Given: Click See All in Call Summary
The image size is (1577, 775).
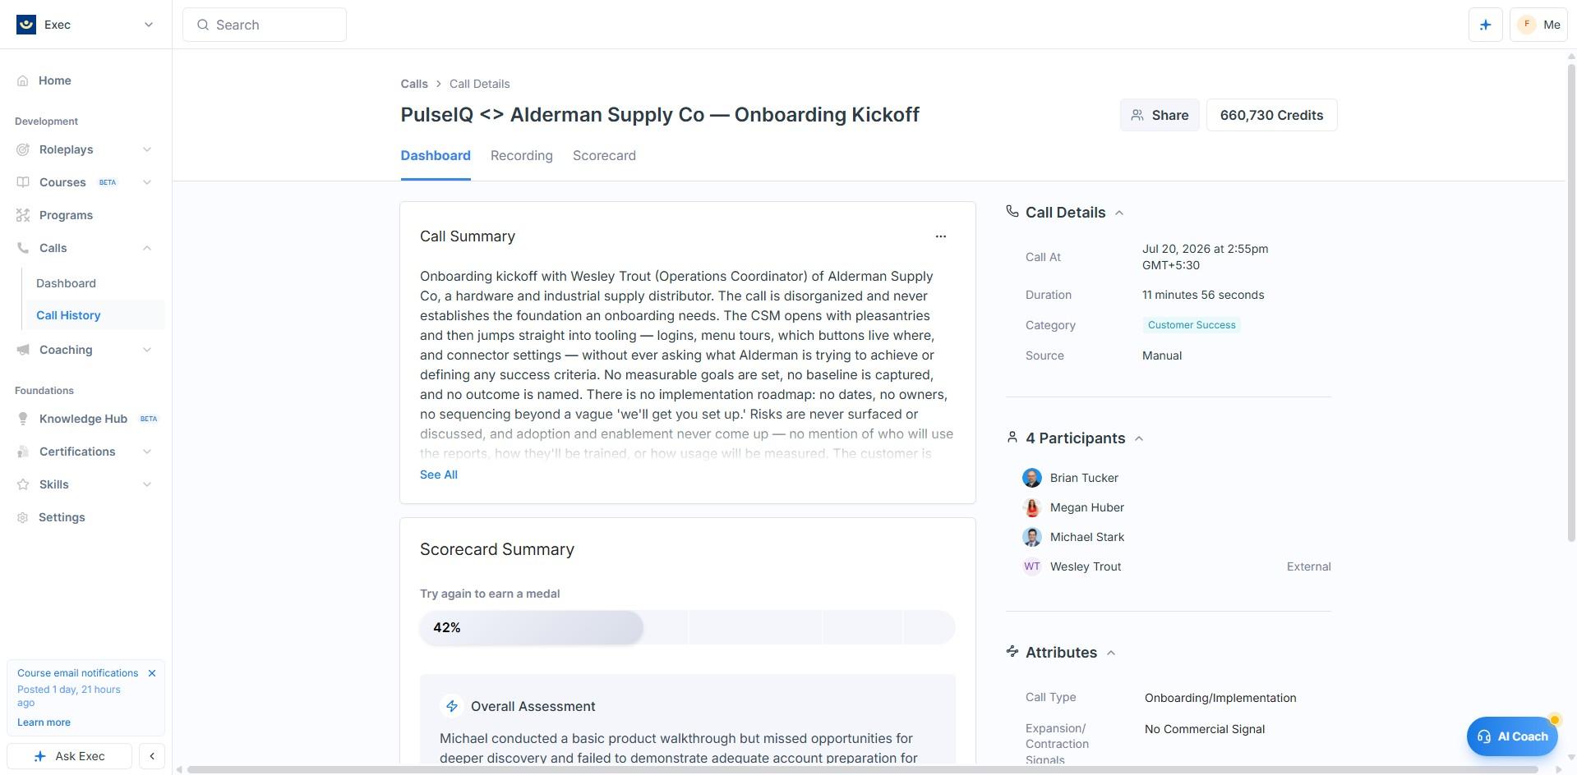Looking at the screenshot, I should tap(439, 475).
